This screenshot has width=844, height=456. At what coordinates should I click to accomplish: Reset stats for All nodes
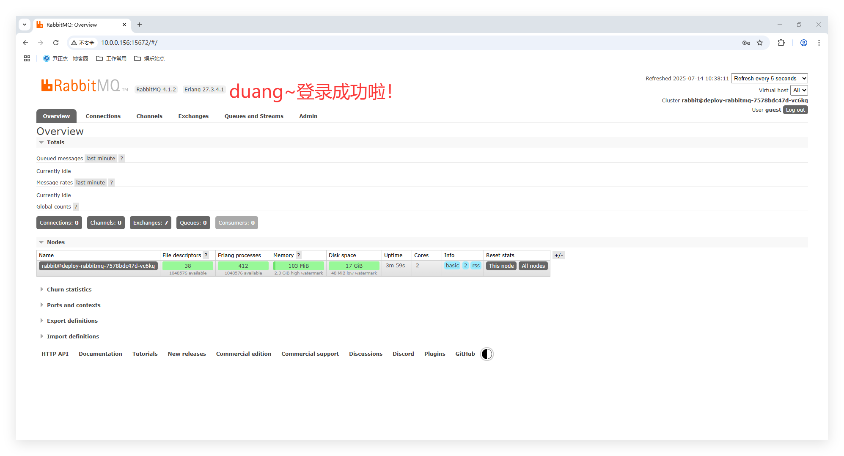point(533,266)
